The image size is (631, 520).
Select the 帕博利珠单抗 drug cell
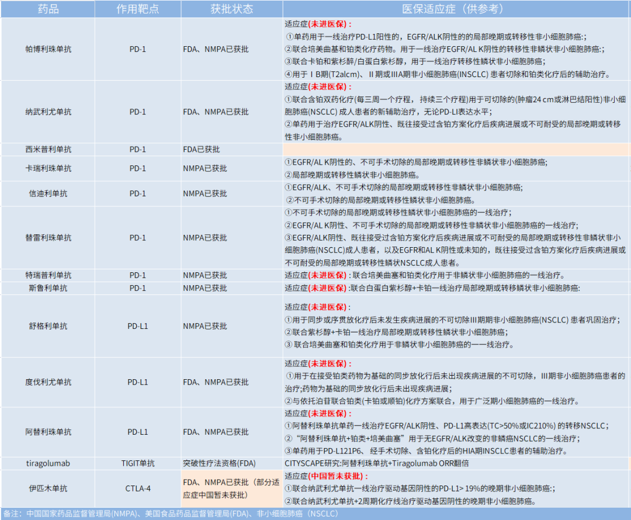(48, 49)
